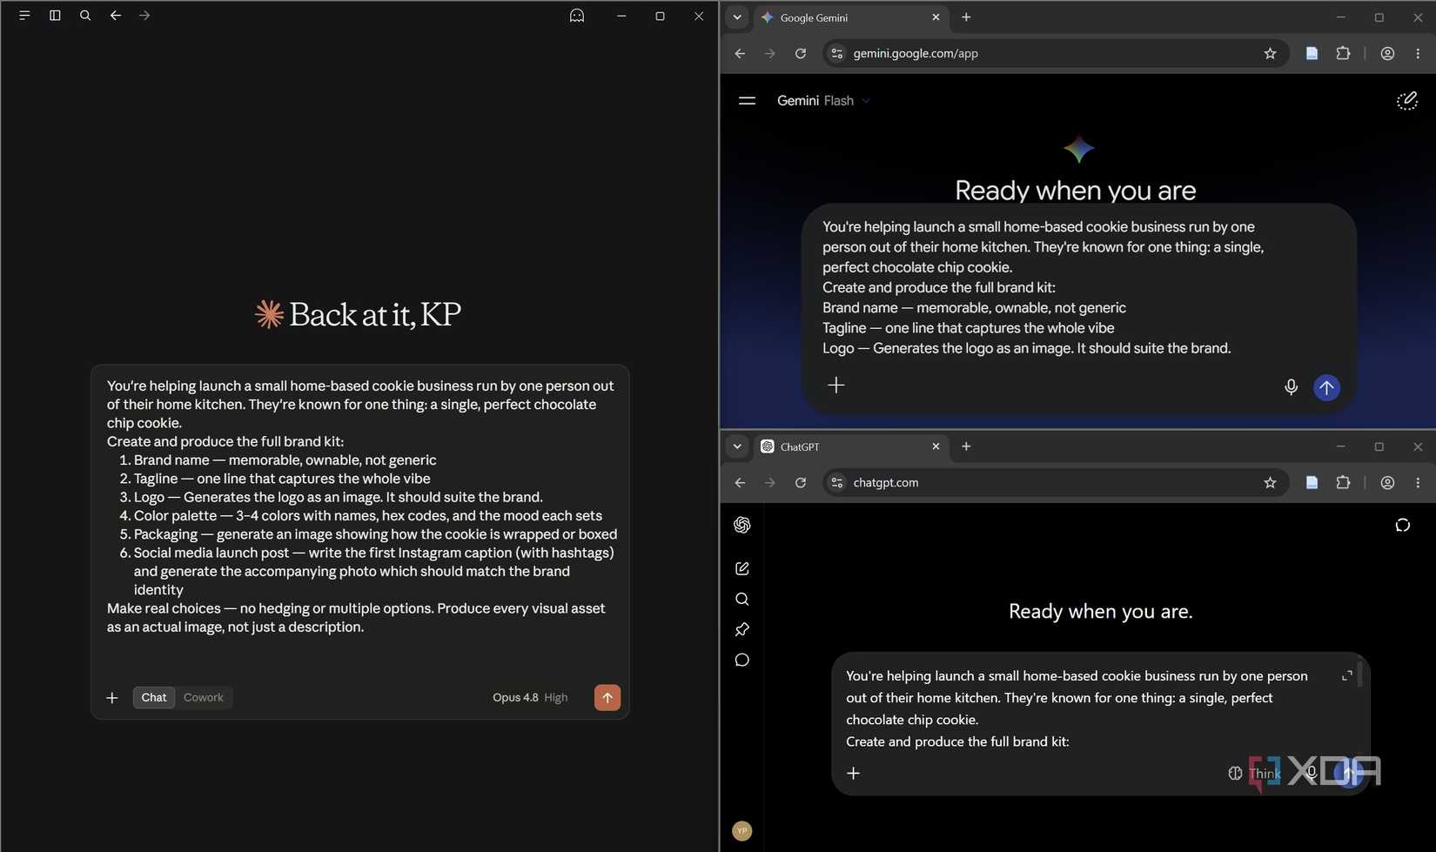Screen dimensions: 1436x852
Task: Go back using Claude app's back arrow
Action: click(x=115, y=16)
